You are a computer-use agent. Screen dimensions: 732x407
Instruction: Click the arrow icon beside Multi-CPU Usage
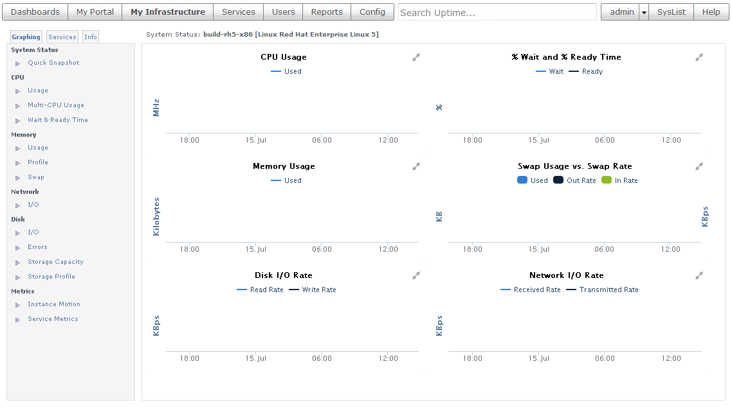pos(18,106)
